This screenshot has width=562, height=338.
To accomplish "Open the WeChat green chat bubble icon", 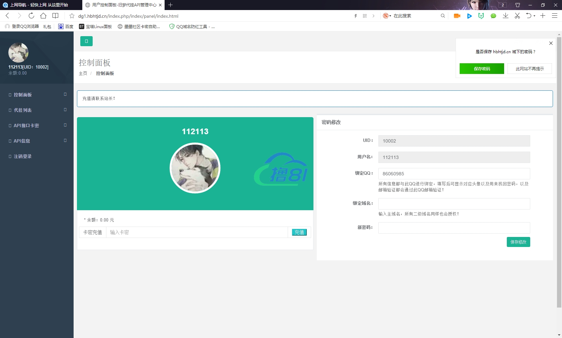I will (493, 16).
